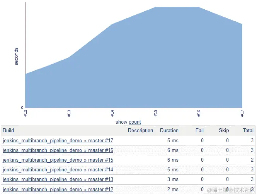Click the Skip value 0 in build #14 row
Image resolution: width=257 pixels, height=195 pixels.
[227, 170]
